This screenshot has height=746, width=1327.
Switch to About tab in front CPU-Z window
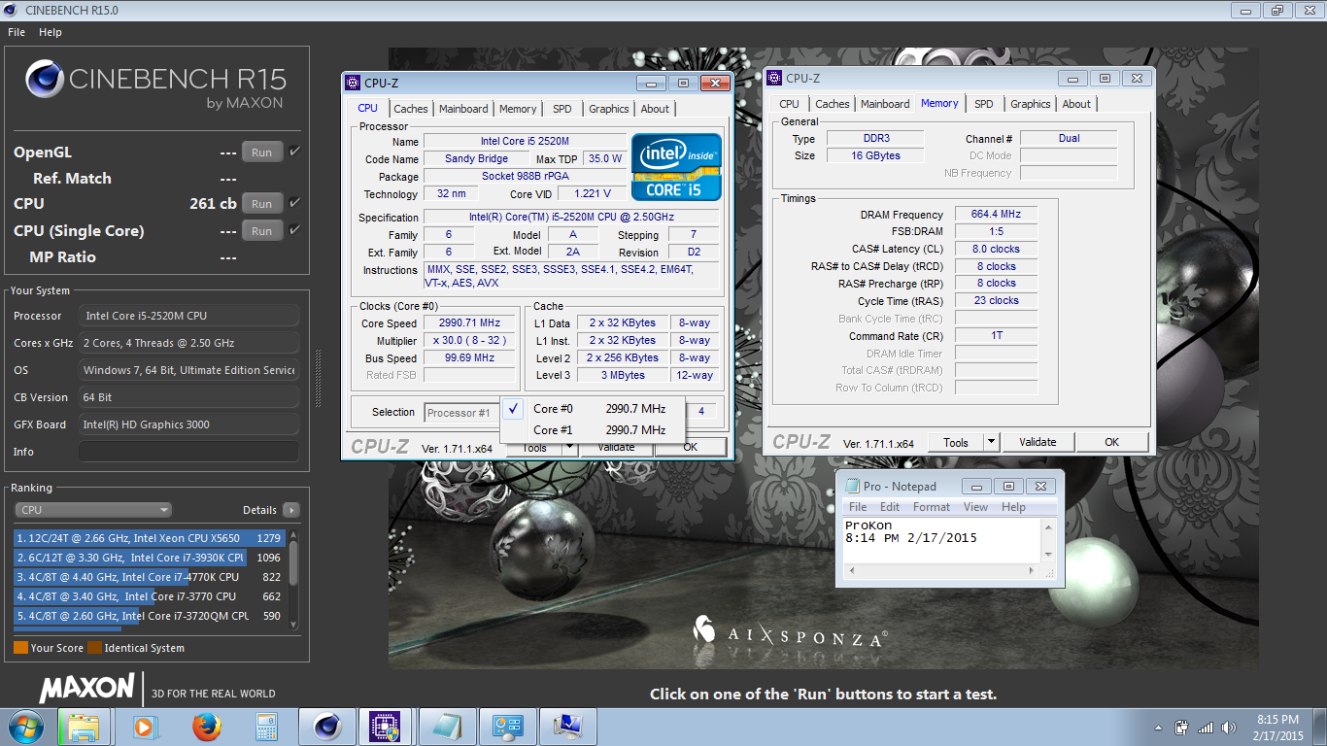click(x=655, y=109)
